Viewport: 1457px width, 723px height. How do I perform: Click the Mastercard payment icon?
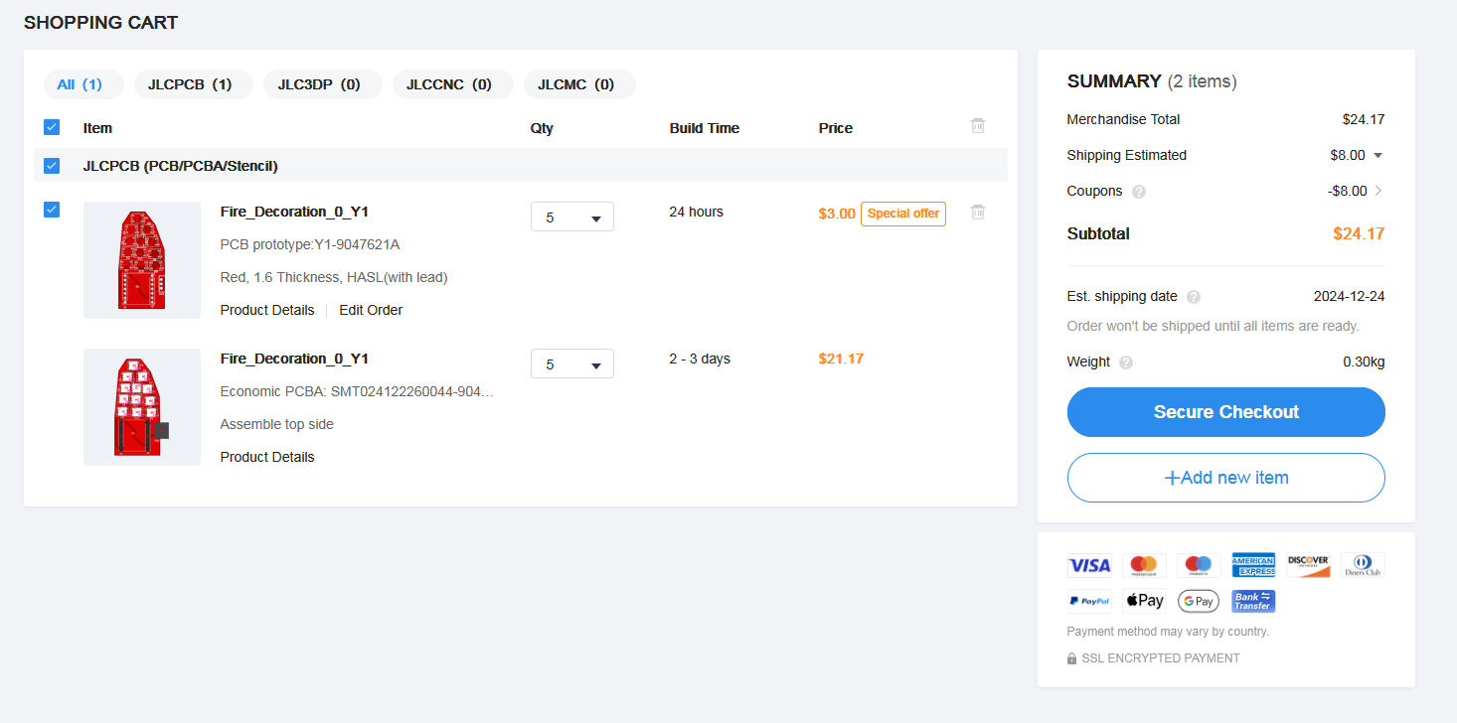(x=1144, y=566)
